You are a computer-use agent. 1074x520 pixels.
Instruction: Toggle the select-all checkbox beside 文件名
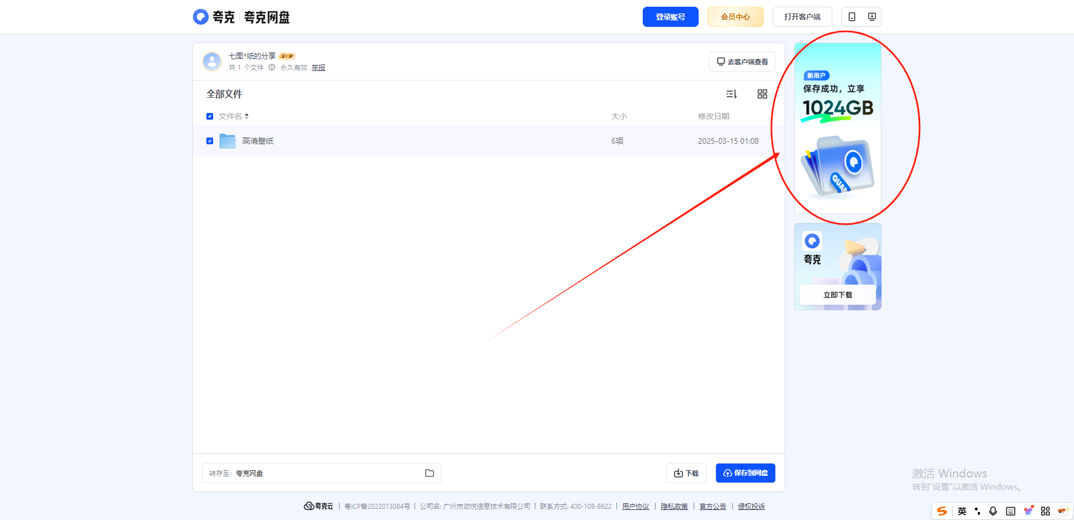click(x=210, y=116)
